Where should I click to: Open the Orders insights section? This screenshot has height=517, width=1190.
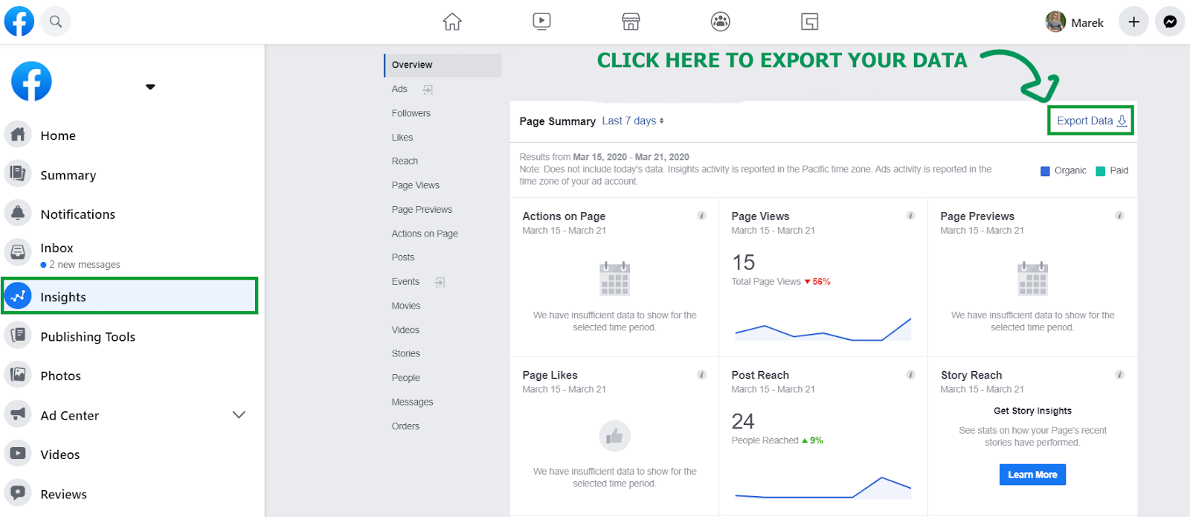[405, 426]
